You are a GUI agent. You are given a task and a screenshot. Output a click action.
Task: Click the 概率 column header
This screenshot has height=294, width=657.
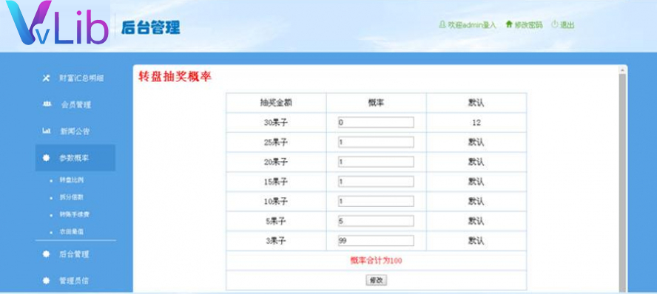point(376,103)
